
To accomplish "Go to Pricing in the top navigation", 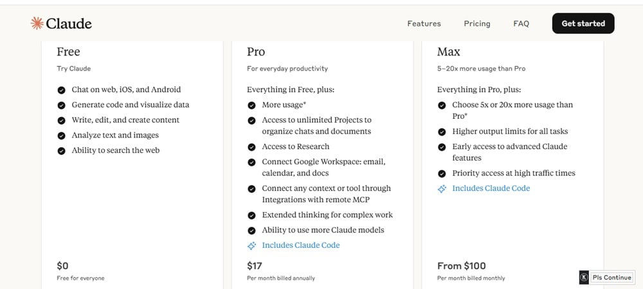I will click(477, 23).
